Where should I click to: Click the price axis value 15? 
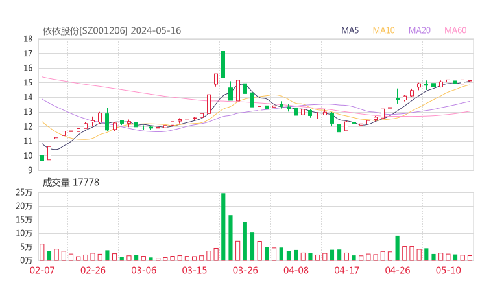tap(28, 82)
